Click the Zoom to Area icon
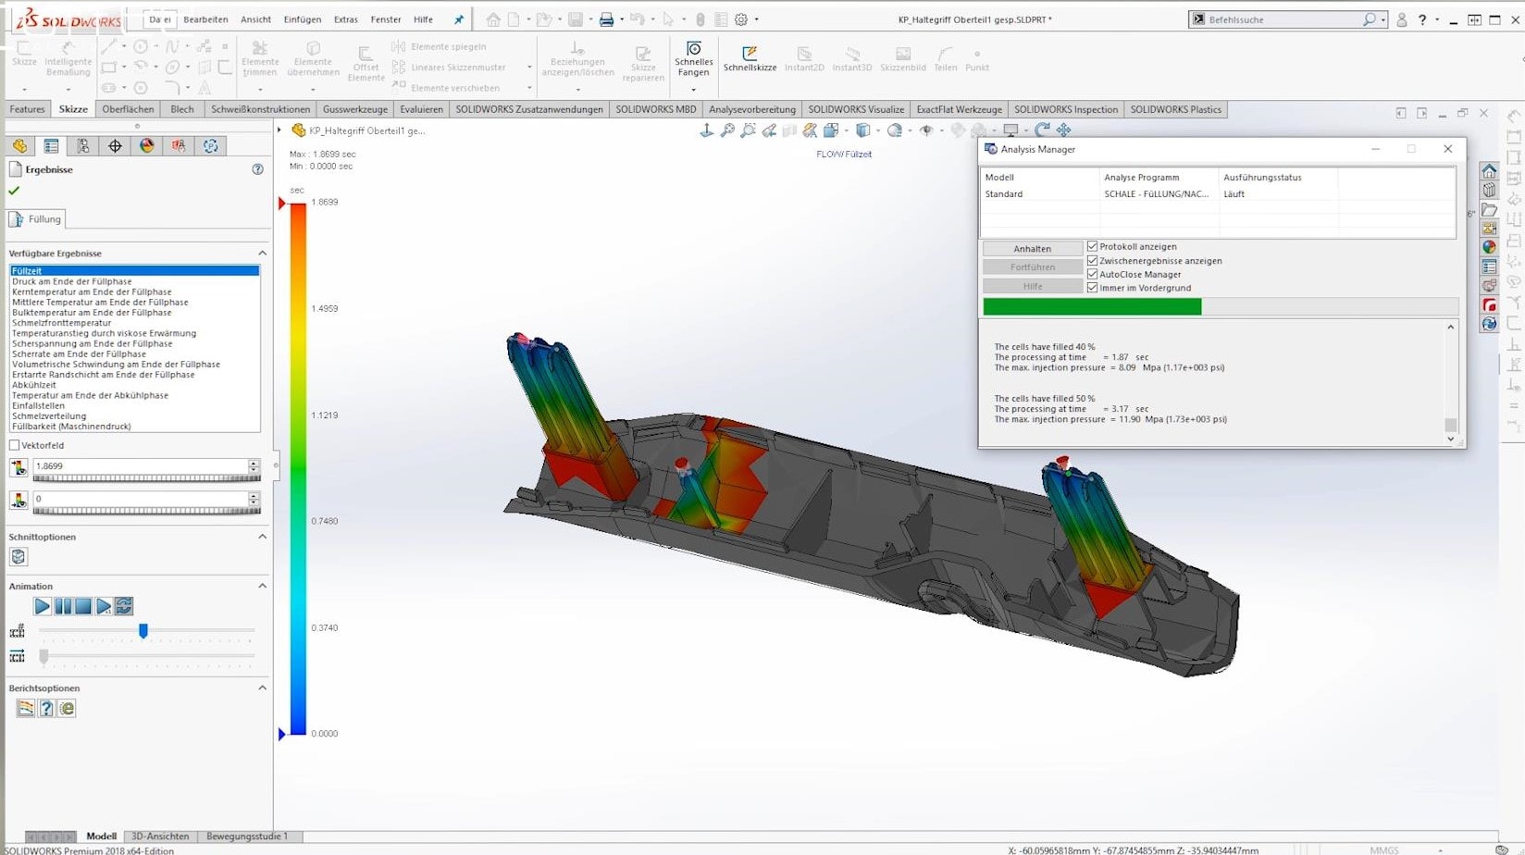The width and height of the screenshot is (1525, 855). click(748, 130)
